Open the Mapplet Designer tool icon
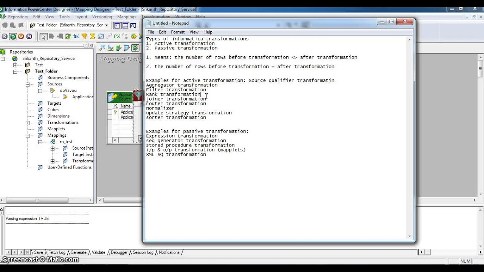Viewport: 484px width, 272px height. [x=127, y=48]
